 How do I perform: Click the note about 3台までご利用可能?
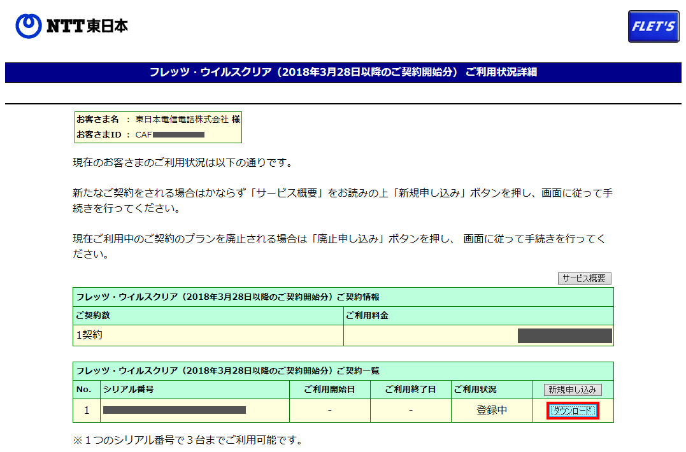click(x=188, y=440)
